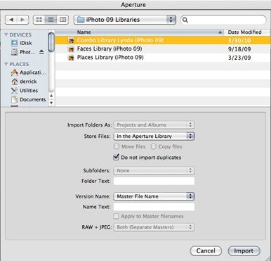Screen dimensions: 271x261
Task: Open the Subfolders dropdown
Action: pos(154,170)
